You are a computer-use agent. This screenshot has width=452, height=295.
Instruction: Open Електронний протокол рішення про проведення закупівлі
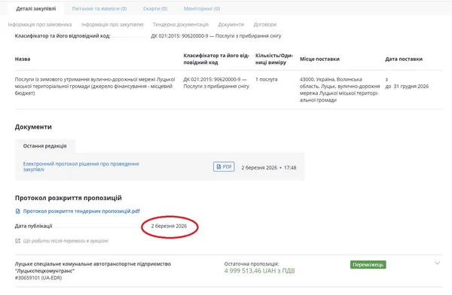point(81,166)
